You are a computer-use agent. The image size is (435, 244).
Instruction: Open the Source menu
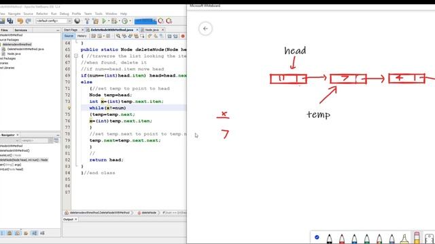click(x=28, y=14)
